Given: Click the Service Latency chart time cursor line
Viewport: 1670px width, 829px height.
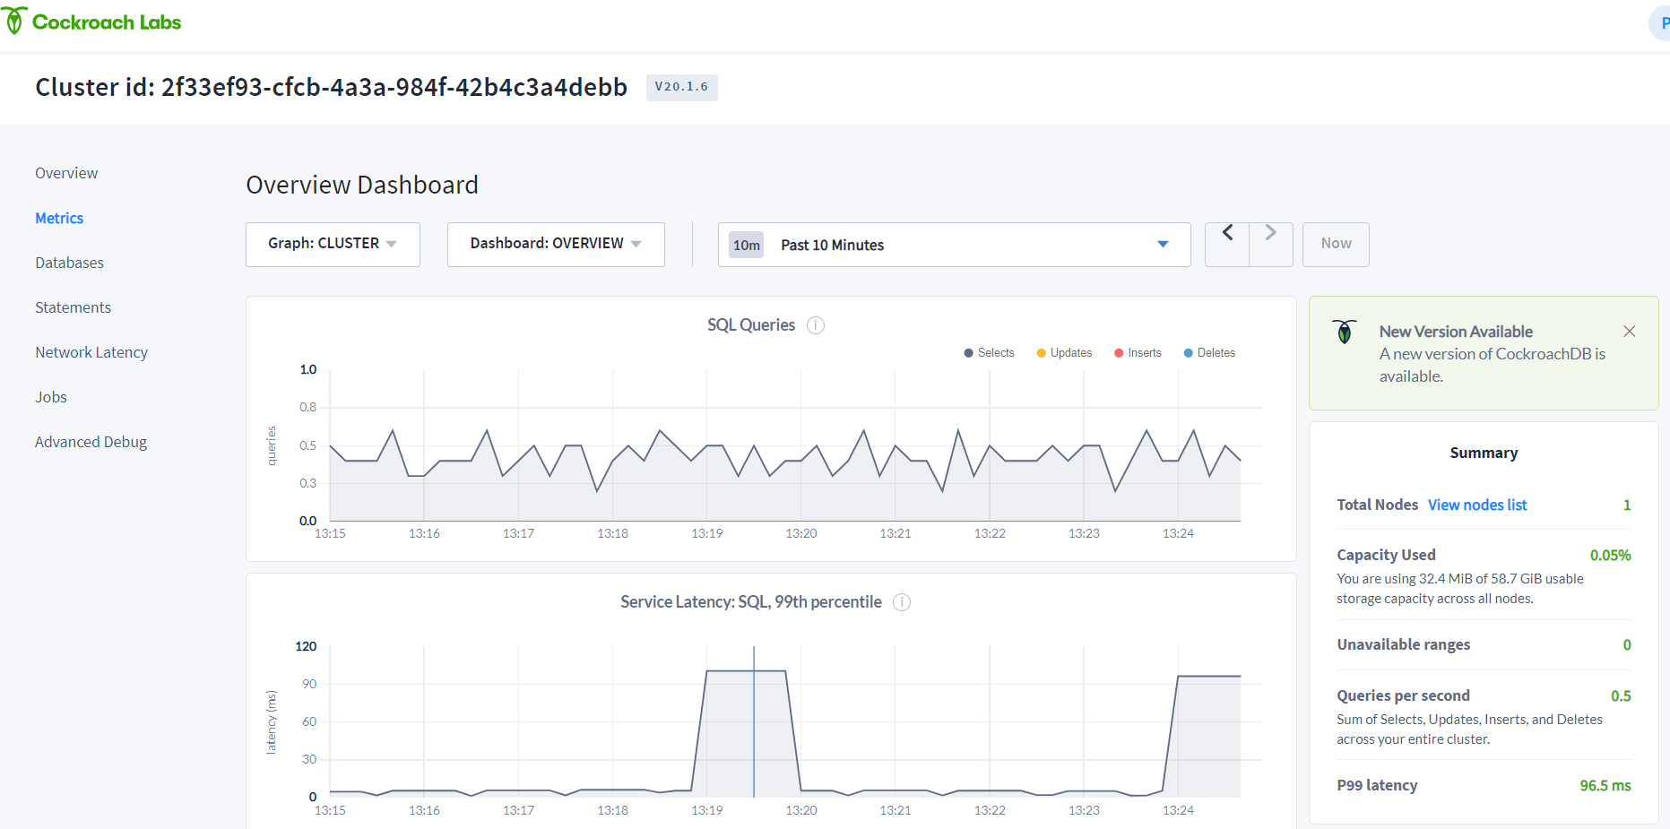Looking at the screenshot, I should tap(754, 721).
